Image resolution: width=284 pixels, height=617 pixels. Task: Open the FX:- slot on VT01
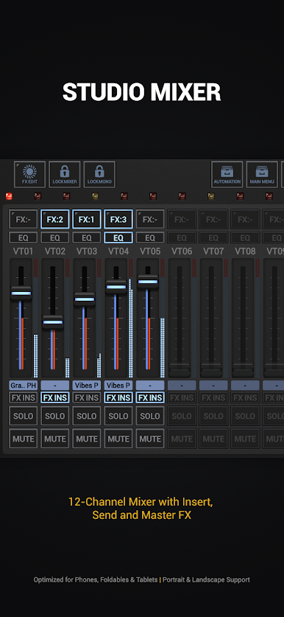click(24, 219)
